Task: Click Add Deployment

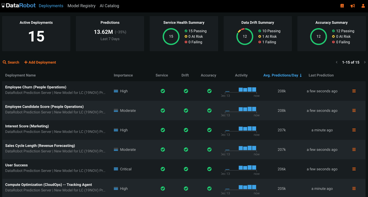Action: coord(40,62)
